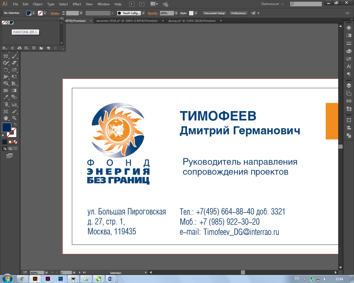The height and width of the screenshot is (283, 354).
Task: Reset to default fill and stroke
Action: 3,135
